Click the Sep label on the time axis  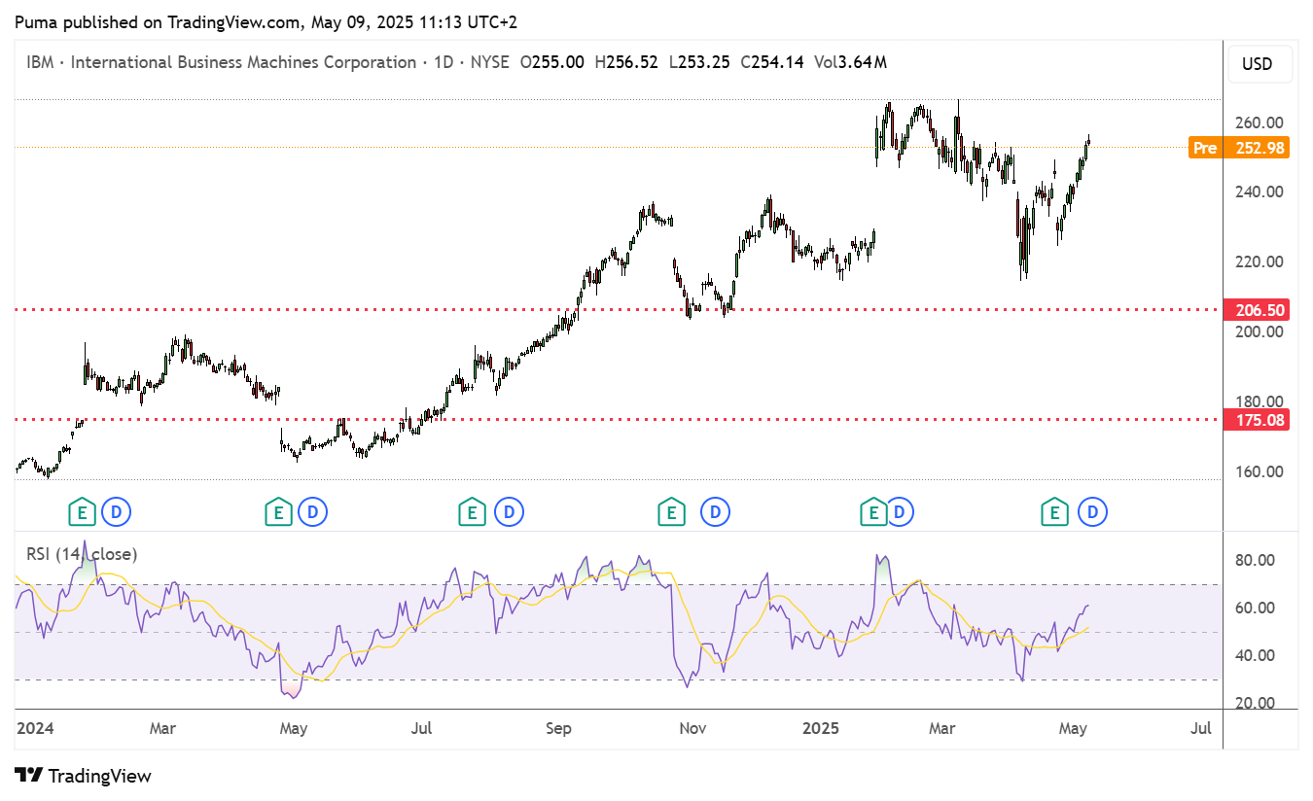(559, 728)
